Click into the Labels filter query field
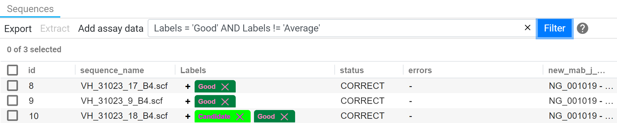 [x=335, y=28]
